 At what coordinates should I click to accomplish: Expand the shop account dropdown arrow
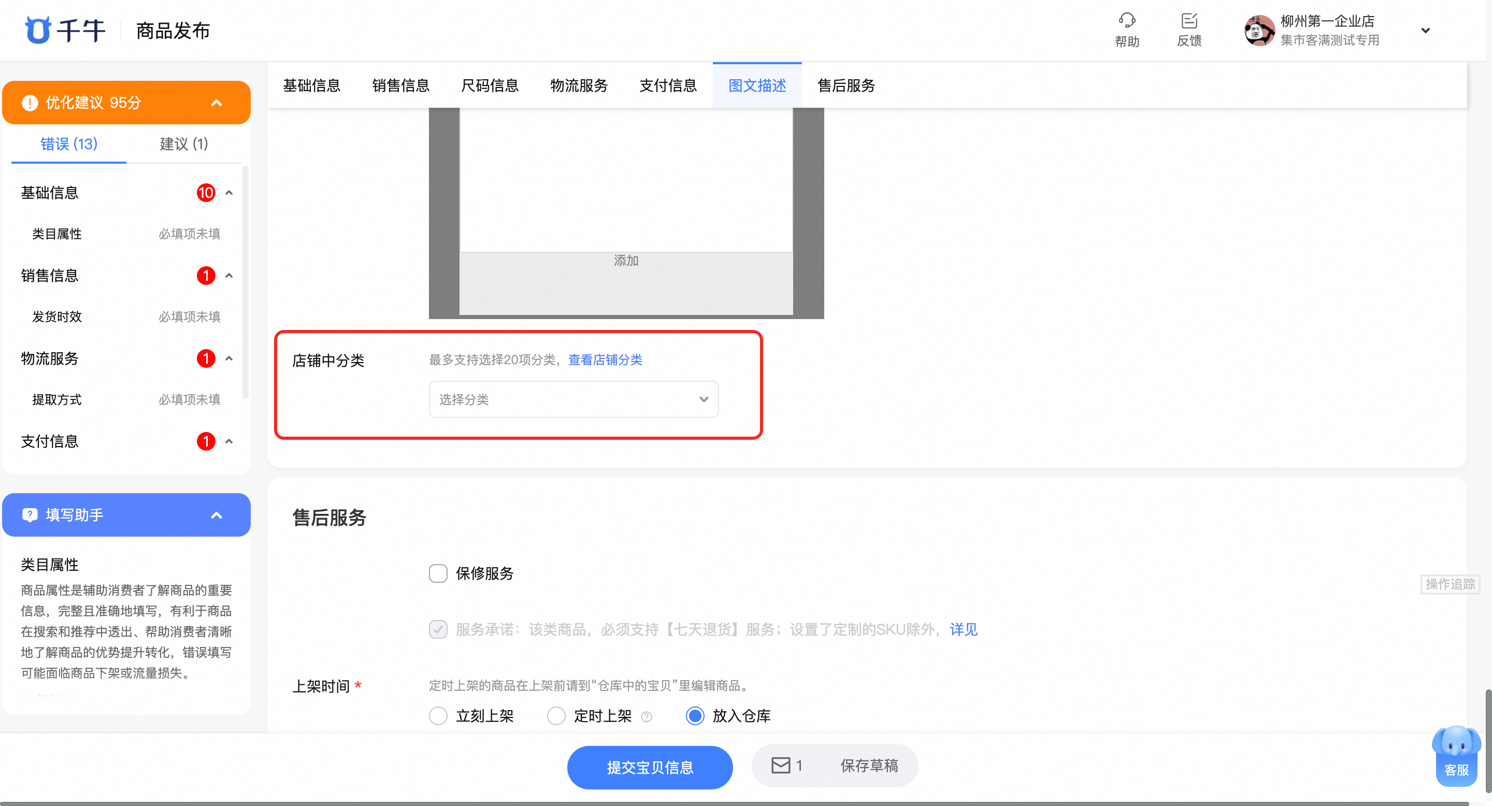pos(1425,30)
